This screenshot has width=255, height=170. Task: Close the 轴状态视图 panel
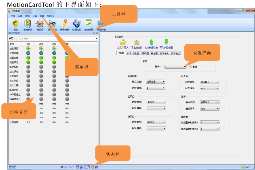click(97, 33)
